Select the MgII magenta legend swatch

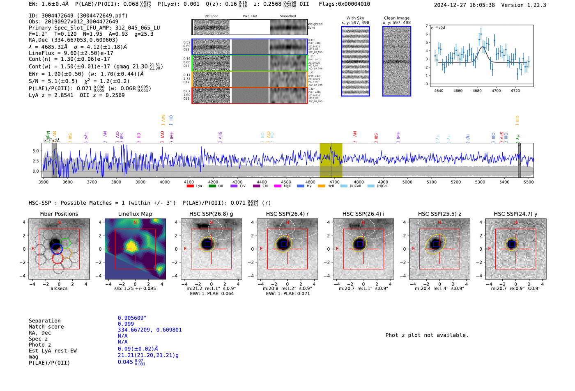278,186
